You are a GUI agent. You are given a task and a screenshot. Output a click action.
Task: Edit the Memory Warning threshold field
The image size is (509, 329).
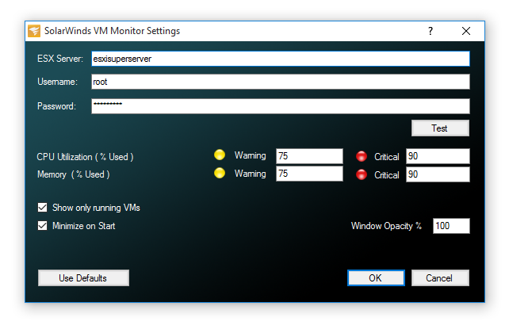[x=309, y=174]
